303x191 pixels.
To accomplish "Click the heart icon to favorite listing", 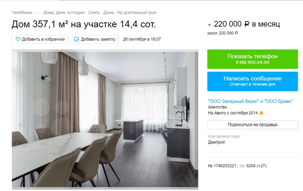I will pyautogui.click(x=18, y=39).
